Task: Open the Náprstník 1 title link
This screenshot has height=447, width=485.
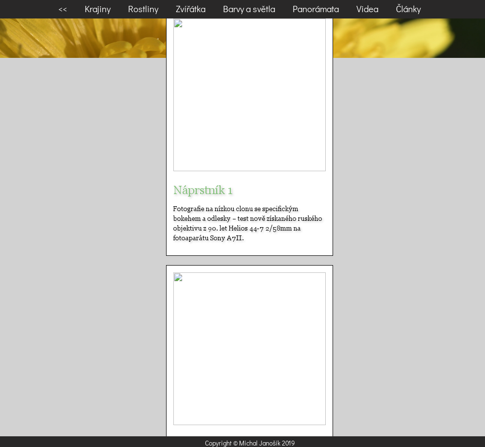Action: 203,190
